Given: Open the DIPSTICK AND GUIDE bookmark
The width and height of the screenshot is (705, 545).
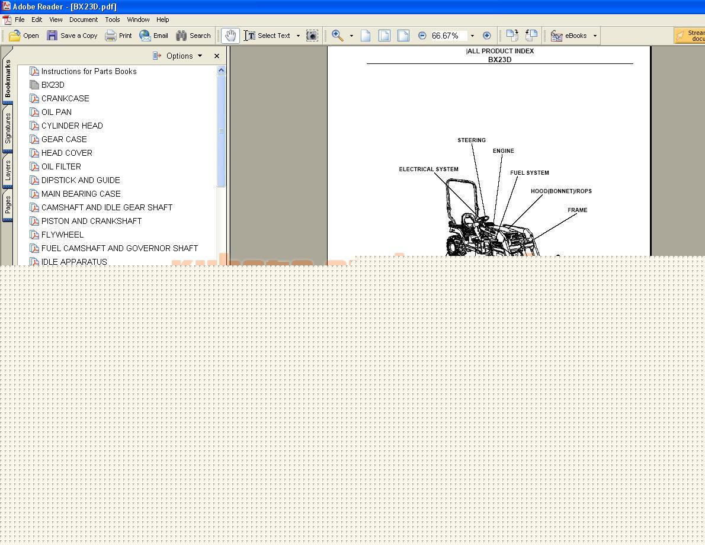Looking at the screenshot, I should pos(81,180).
